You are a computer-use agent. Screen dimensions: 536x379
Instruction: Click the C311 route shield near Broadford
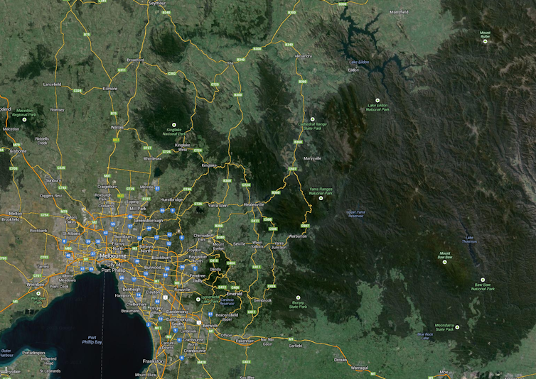point(122,70)
